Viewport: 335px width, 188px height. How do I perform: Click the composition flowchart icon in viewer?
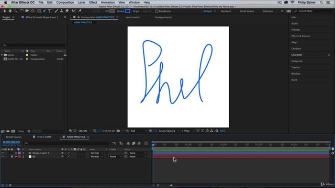tap(211, 131)
